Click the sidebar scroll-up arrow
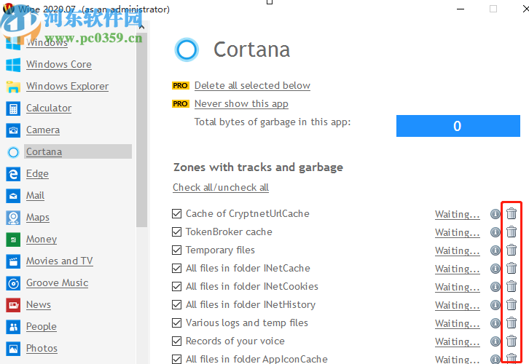Viewport: 529px width, 364px height. 141,27
